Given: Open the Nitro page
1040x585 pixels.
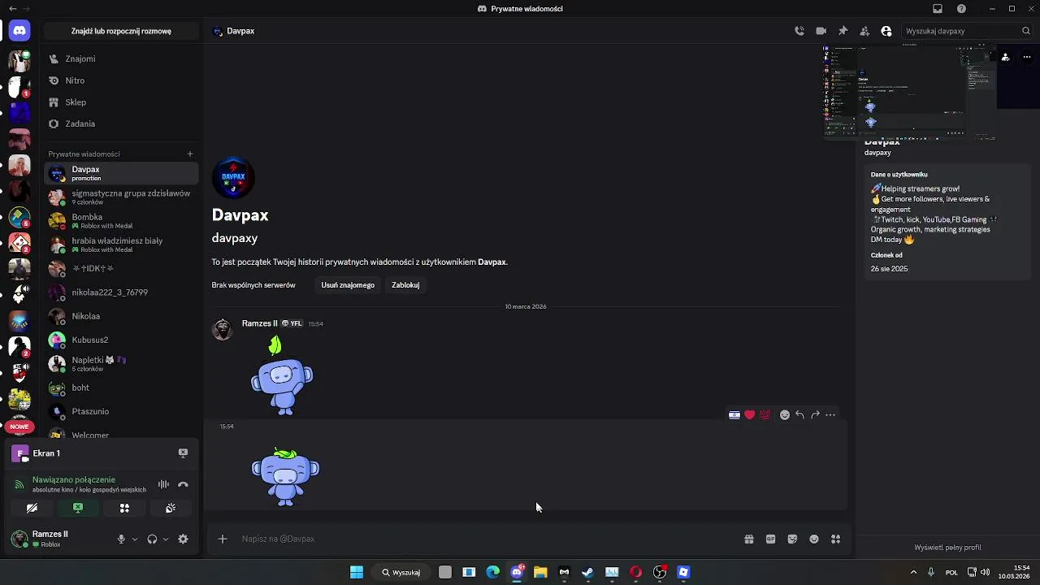Looking at the screenshot, I should click(121, 80).
